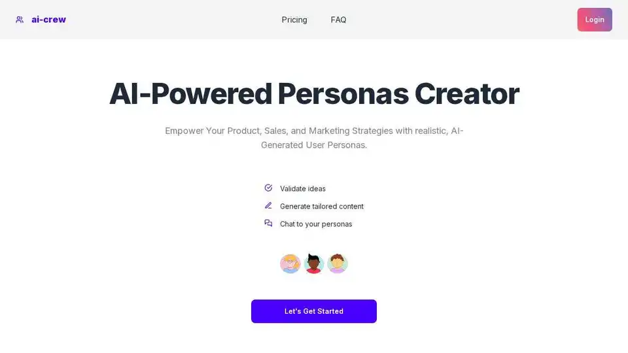
Task: Click the subtitle line reading Generated User Personas
Action: click(314, 145)
